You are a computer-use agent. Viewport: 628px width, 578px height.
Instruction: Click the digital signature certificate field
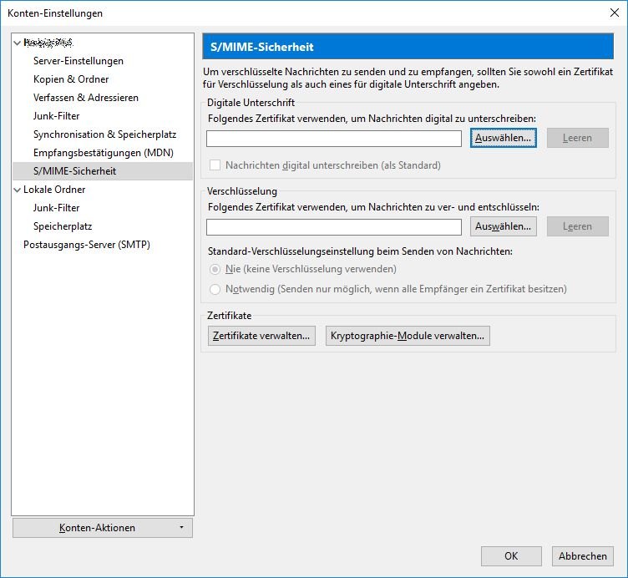[x=334, y=139]
